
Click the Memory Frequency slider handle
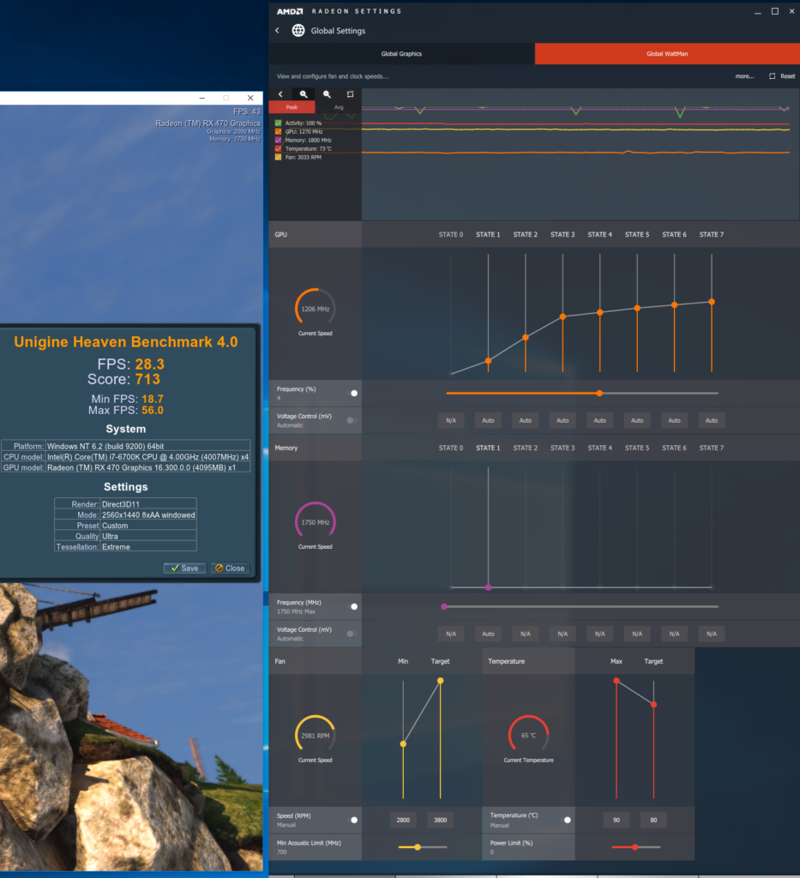444,606
